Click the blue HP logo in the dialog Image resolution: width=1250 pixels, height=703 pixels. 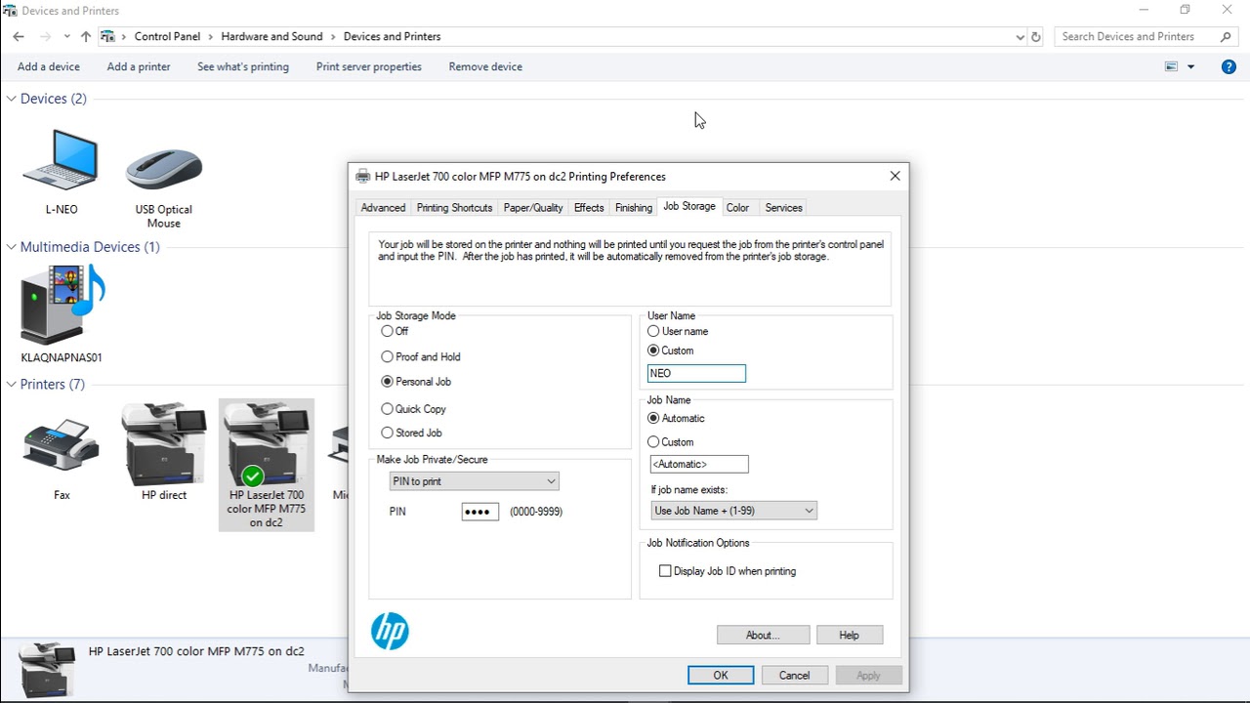[x=390, y=631]
